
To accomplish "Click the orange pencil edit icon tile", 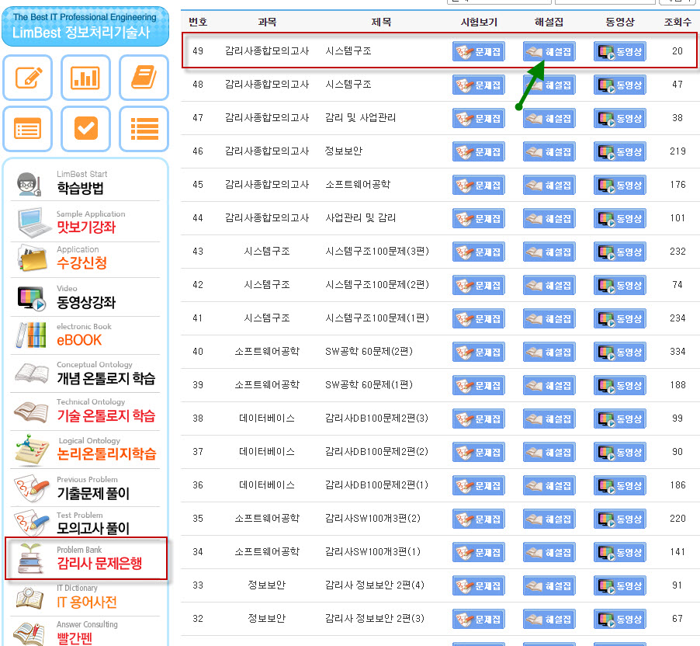I will (x=28, y=78).
